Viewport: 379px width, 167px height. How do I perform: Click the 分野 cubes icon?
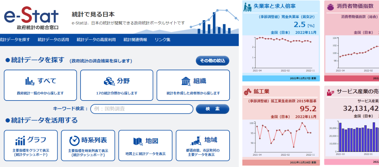click(x=109, y=81)
